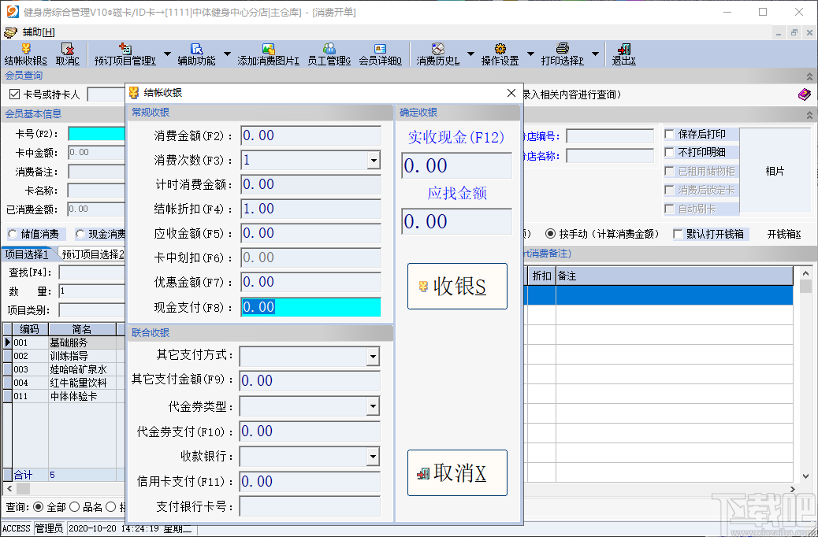The height and width of the screenshot is (537, 818).
Task: Open 消费历史 from the toolbar
Action: (439, 54)
